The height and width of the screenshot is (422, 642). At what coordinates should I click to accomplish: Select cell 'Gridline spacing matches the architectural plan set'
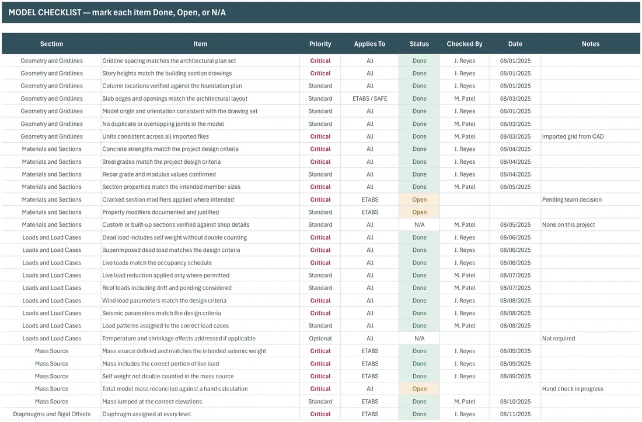click(200, 61)
